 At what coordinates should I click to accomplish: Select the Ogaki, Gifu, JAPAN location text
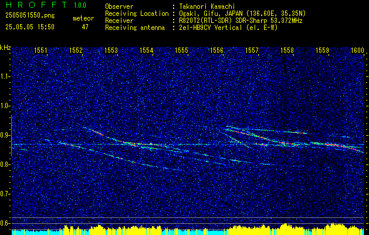coord(242,14)
